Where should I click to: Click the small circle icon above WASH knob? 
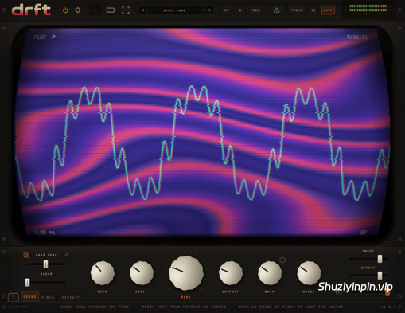[282, 260]
